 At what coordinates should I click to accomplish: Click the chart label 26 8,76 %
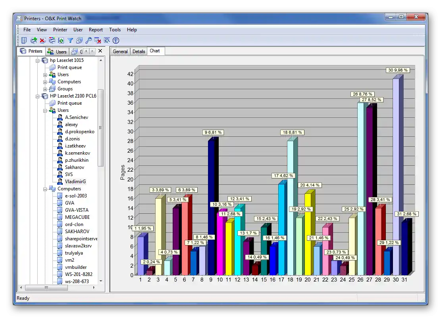(x=362, y=94)
